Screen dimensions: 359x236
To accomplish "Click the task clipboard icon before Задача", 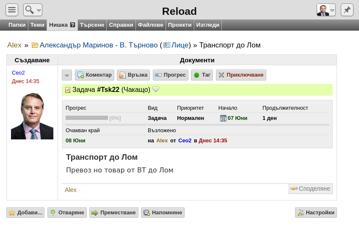I will click(68, 90).
